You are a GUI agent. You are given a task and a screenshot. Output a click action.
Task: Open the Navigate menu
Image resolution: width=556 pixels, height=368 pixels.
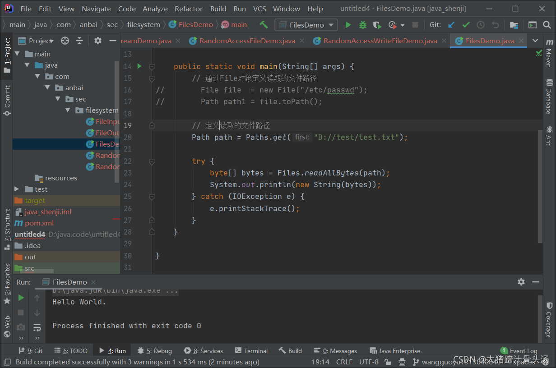tap(96, 9)
